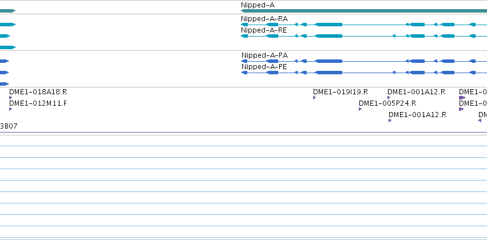Click arrow marker under upper DME1-001A12.R

click(x=389, y=98)
